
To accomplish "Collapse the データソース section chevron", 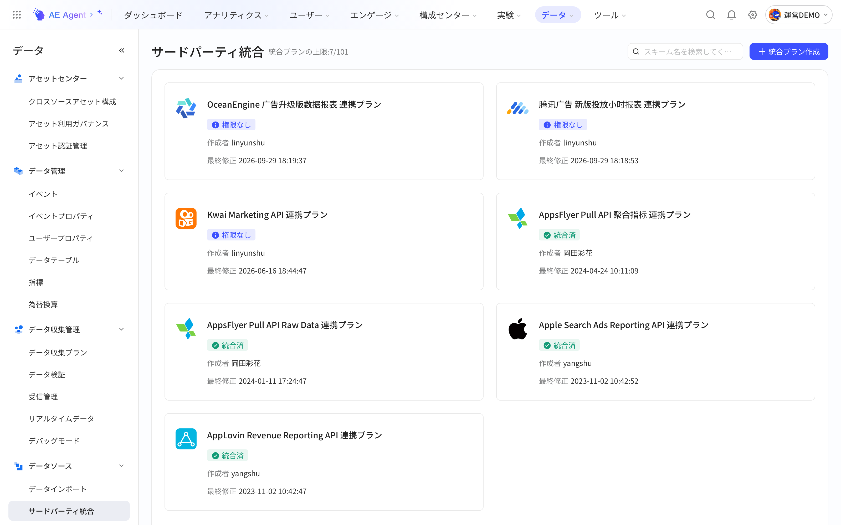I will pos(121,466).
